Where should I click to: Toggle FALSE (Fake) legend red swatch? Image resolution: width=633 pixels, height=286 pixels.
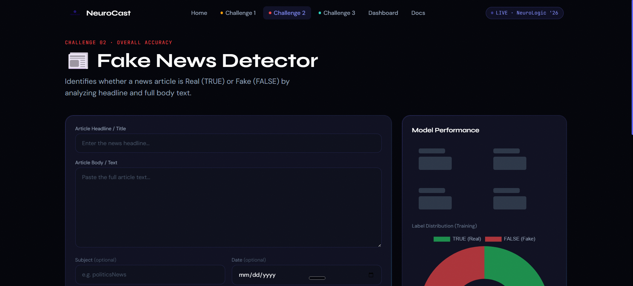tap(493, 239)
